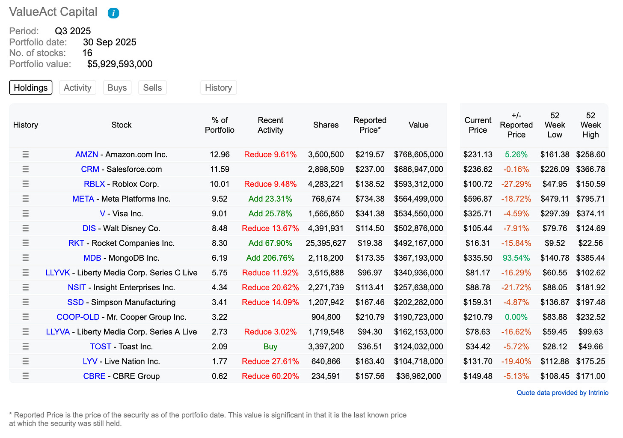Click the Shares column header
Screen dimensions: 623x438
326,125
